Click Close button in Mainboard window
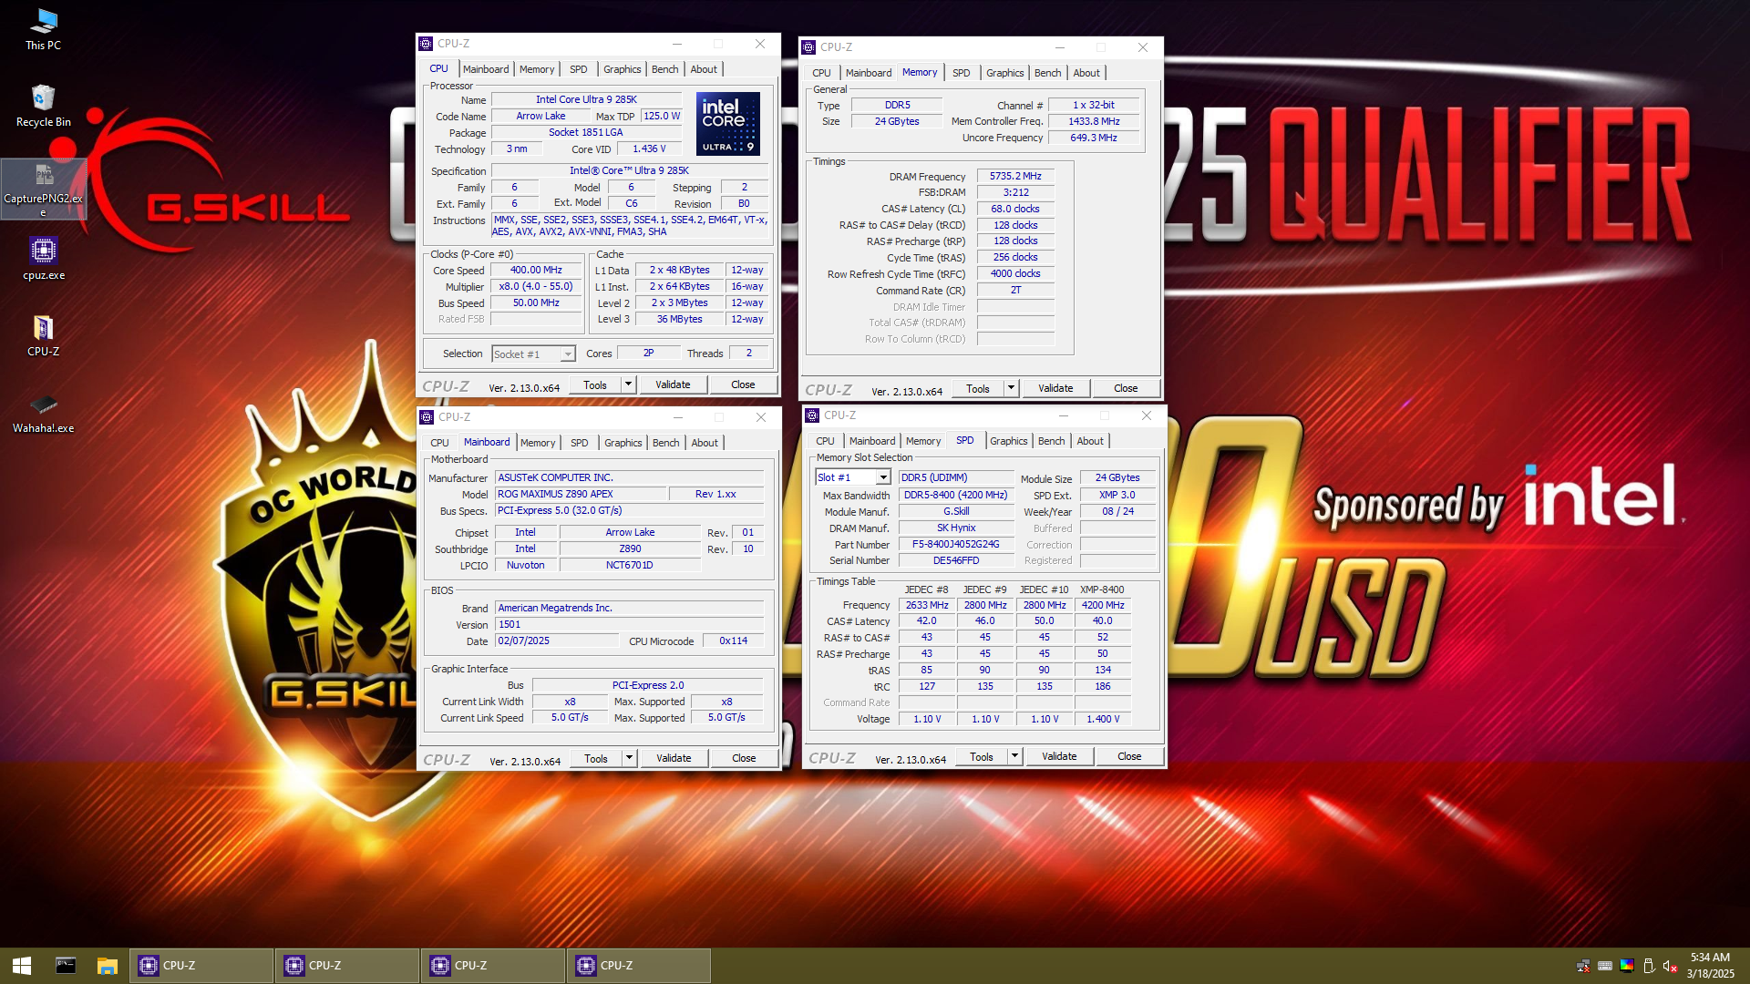This screenshot has height=984, width=1750. (744, 758)
